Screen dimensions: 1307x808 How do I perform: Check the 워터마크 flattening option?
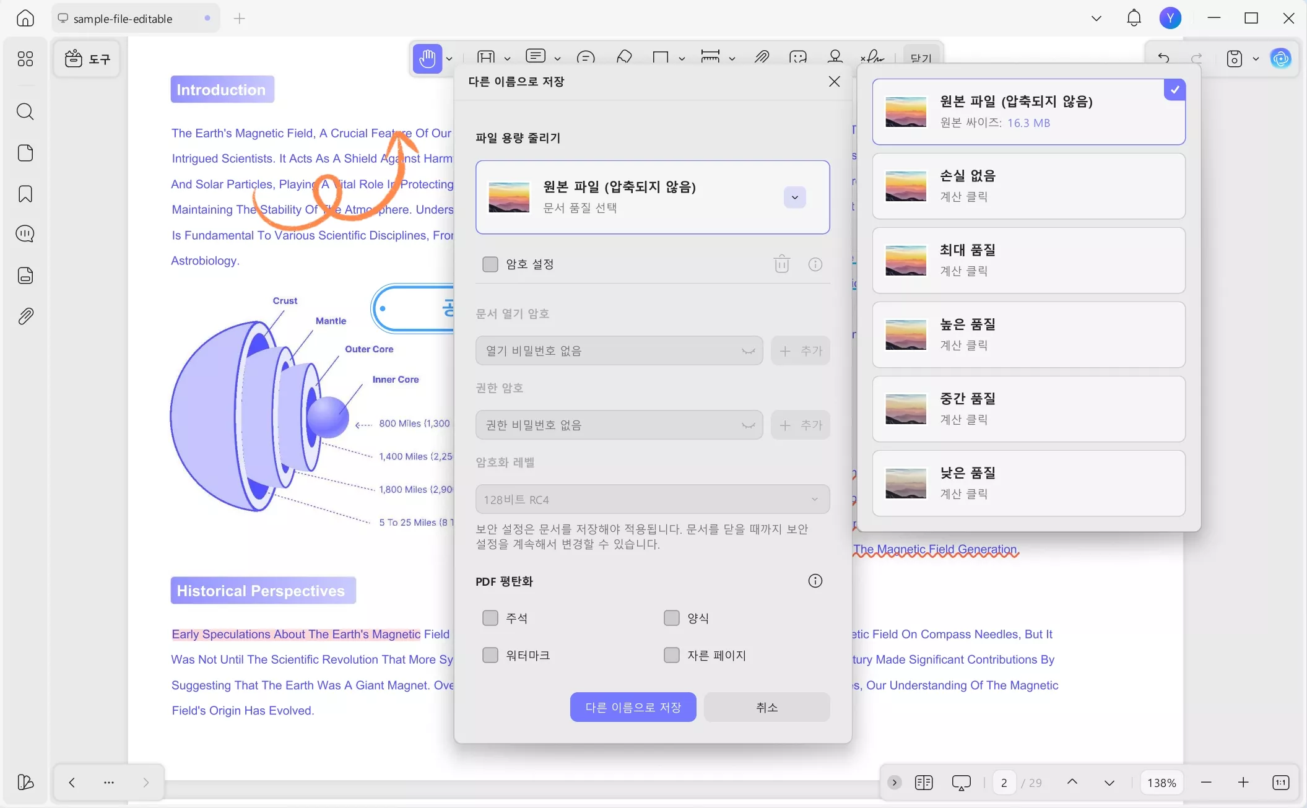pos(490,655)
